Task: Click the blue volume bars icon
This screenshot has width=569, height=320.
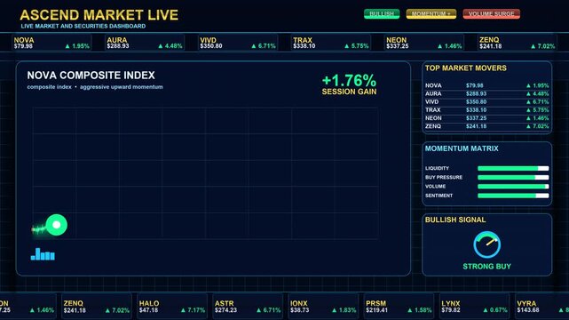Action: click(43, 254)
